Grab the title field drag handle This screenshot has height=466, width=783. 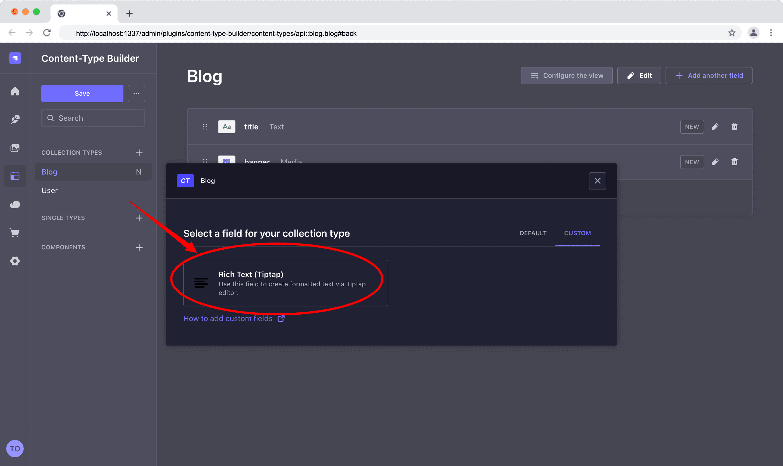[205, 126]
